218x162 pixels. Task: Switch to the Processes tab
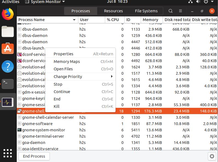pyautogui.click(x=81, y=11)
